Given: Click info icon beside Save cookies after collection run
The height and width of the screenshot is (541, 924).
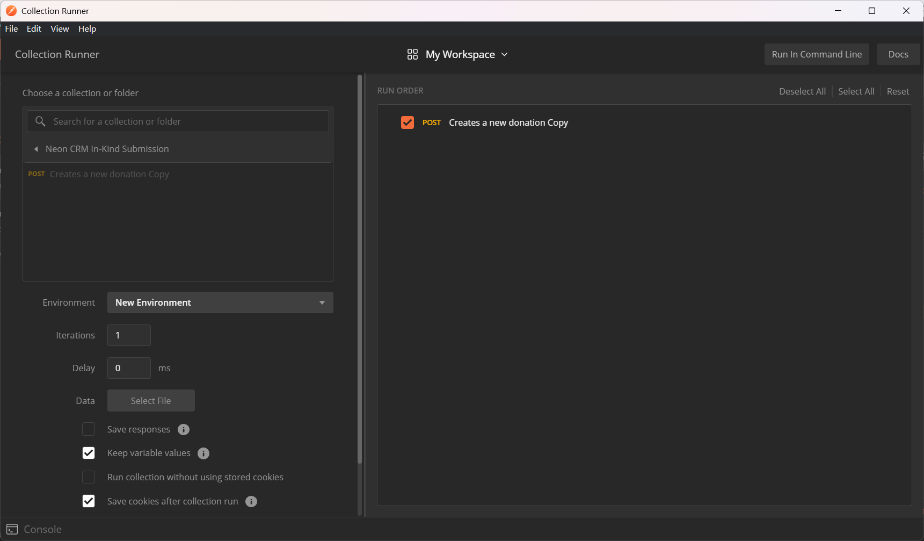Looking at the screenshot, I should click(251, 501).
